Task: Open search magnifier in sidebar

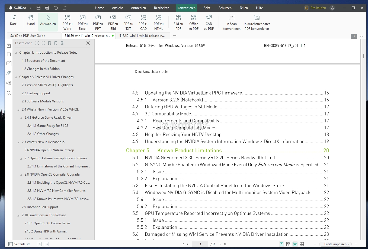Action: click(x=9, y=93)
